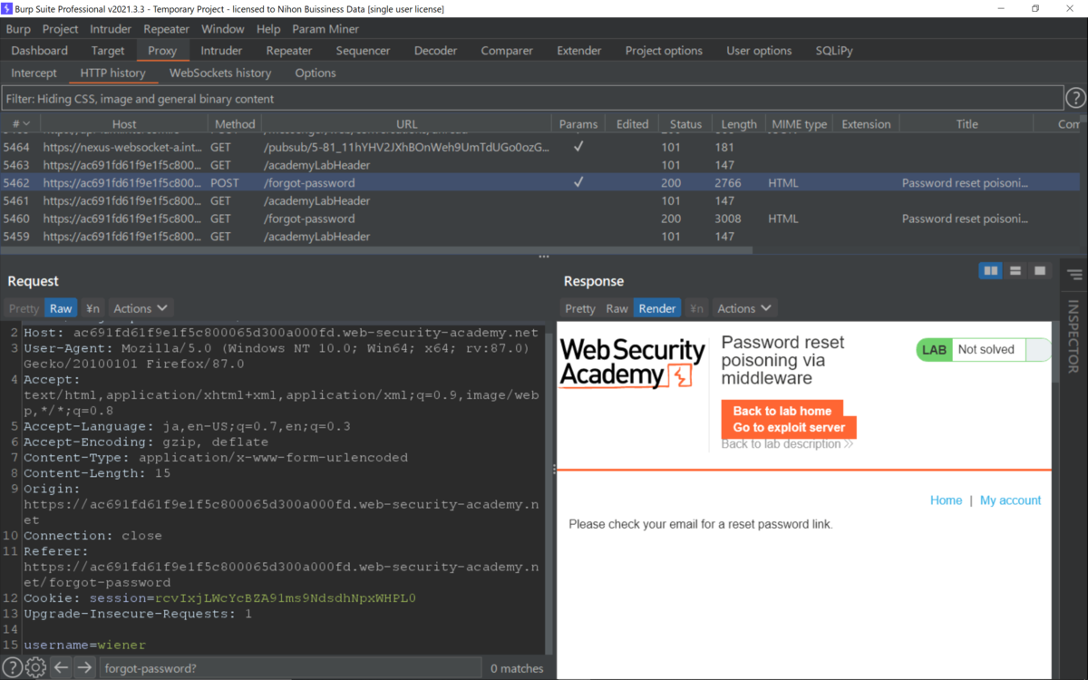This screenshot has width=1088, height=680.
Task: Select side-by-side request/response layout icon
Action: tap(991, 270)
